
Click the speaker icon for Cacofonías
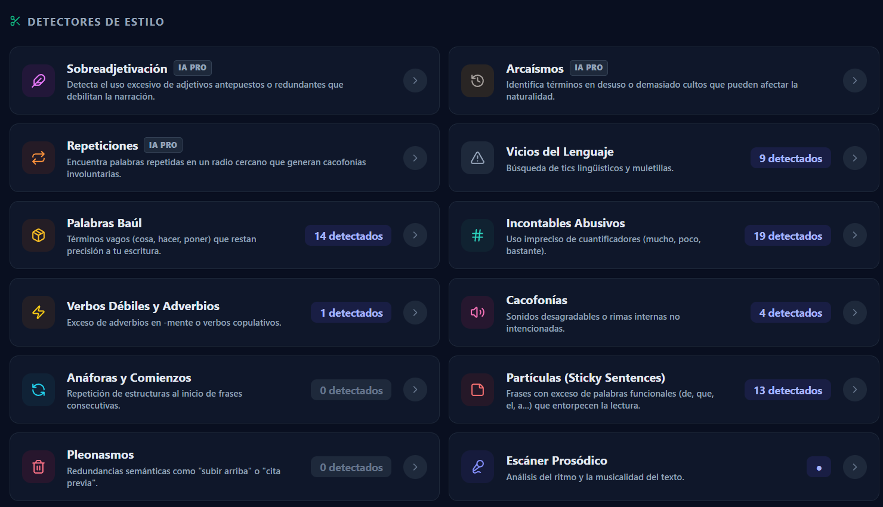(477, 313)
